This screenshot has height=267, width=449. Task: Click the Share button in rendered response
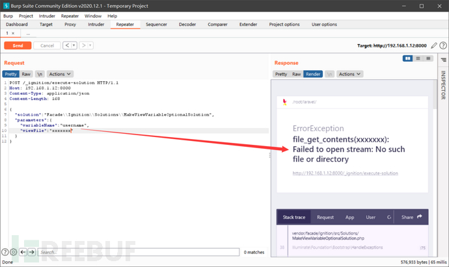(411, 217)
